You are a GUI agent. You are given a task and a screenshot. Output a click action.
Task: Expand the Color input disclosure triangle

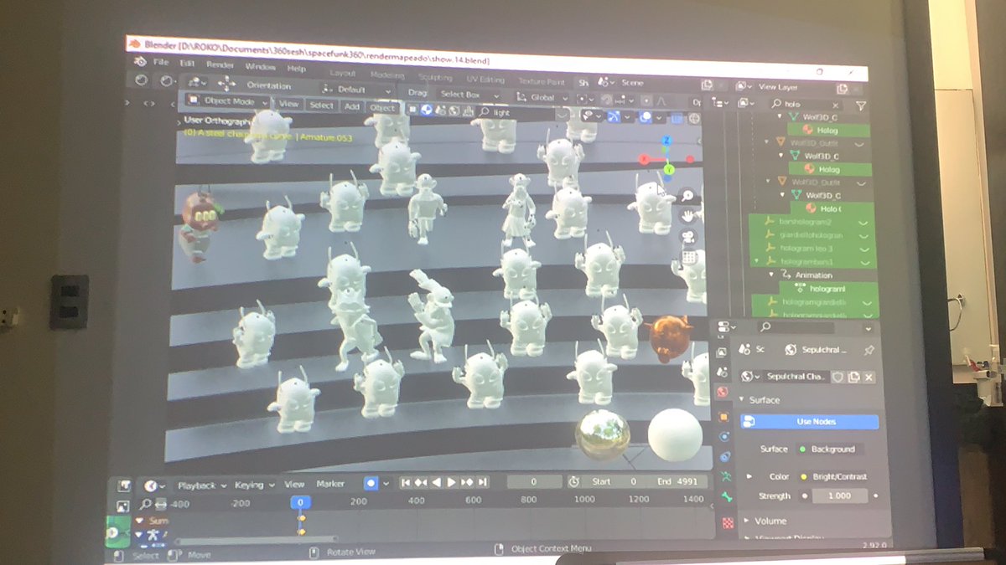pyautogui.click(x=749, y=475)
